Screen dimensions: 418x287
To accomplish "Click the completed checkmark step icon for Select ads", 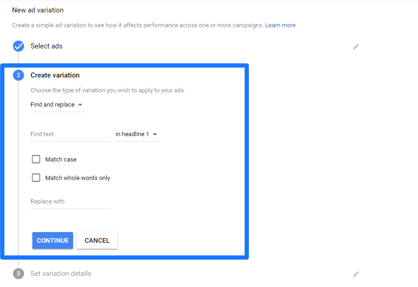I will click(18, 46).
